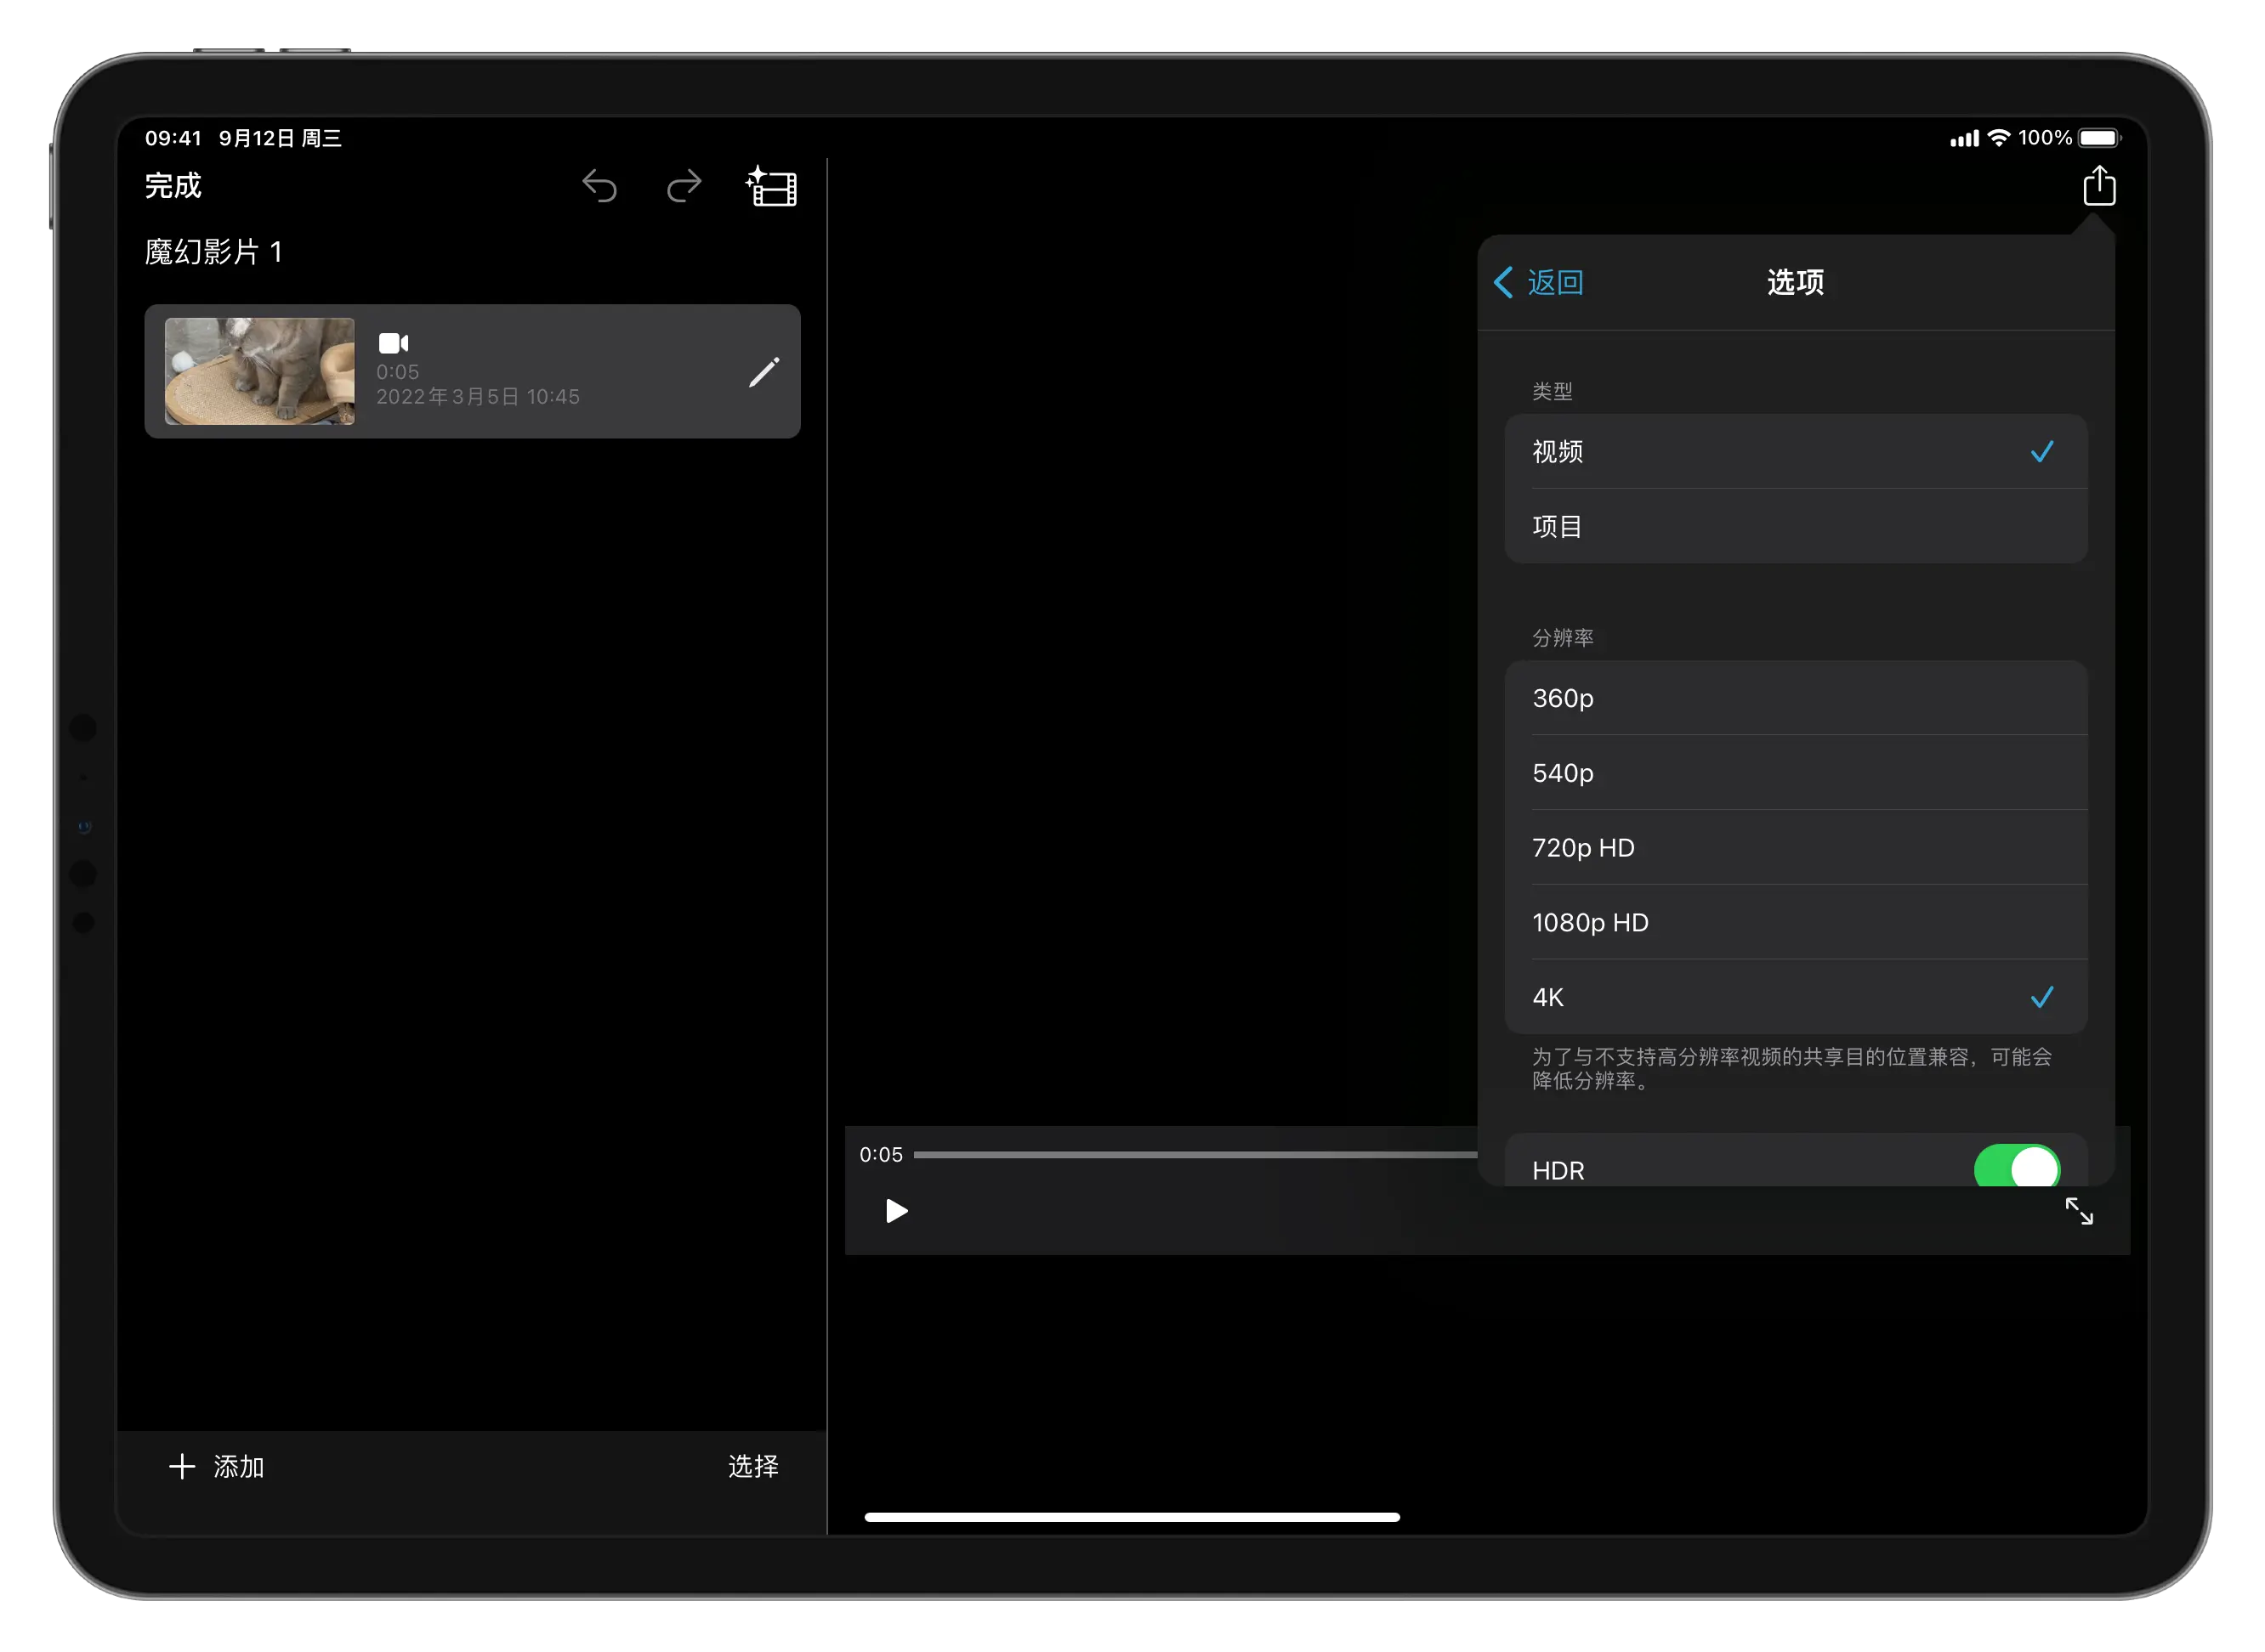
Task: Tap the redo arrow icon
Action: 684,187
